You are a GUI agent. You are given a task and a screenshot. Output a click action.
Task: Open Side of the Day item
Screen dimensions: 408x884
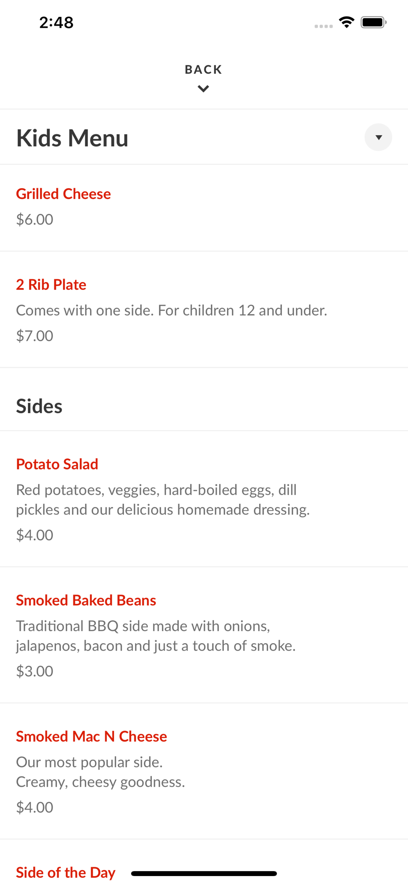click(65, 873)
